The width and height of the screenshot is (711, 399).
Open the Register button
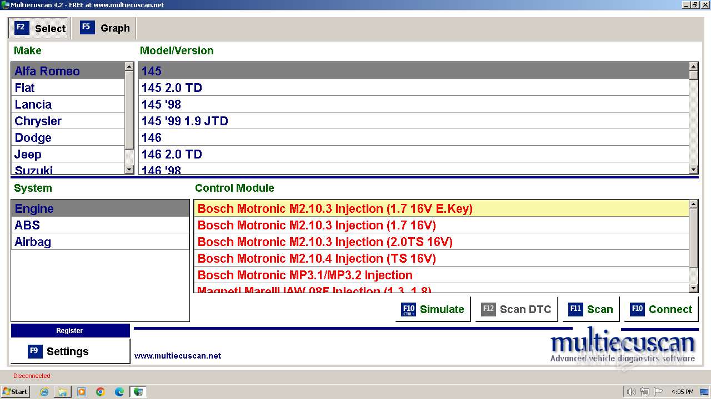(x=70, y=331)
